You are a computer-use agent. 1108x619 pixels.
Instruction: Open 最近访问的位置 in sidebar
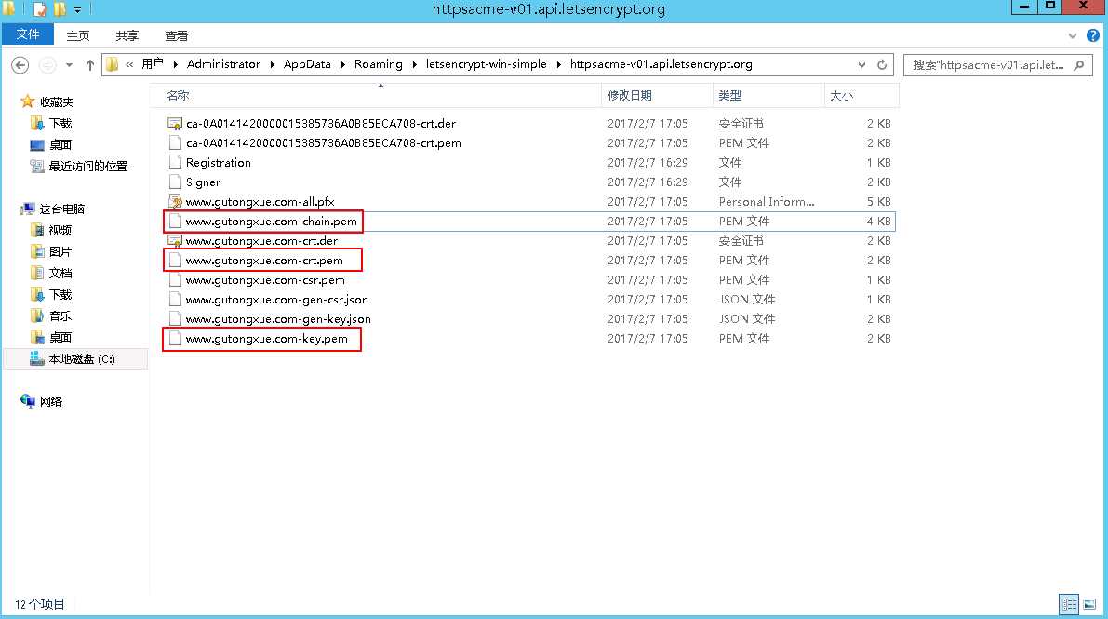click(x=87, y=167)
